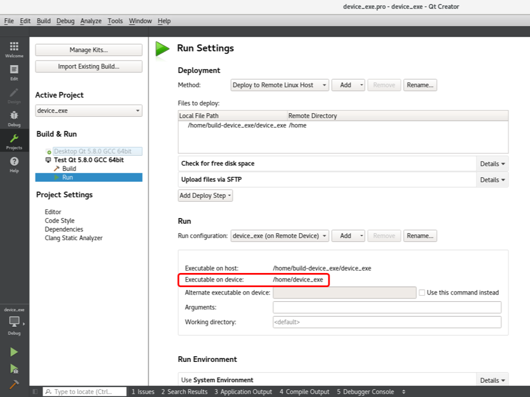530x397 pixels.
Task: Open Run section Add button menu
Action: (348, 236)
